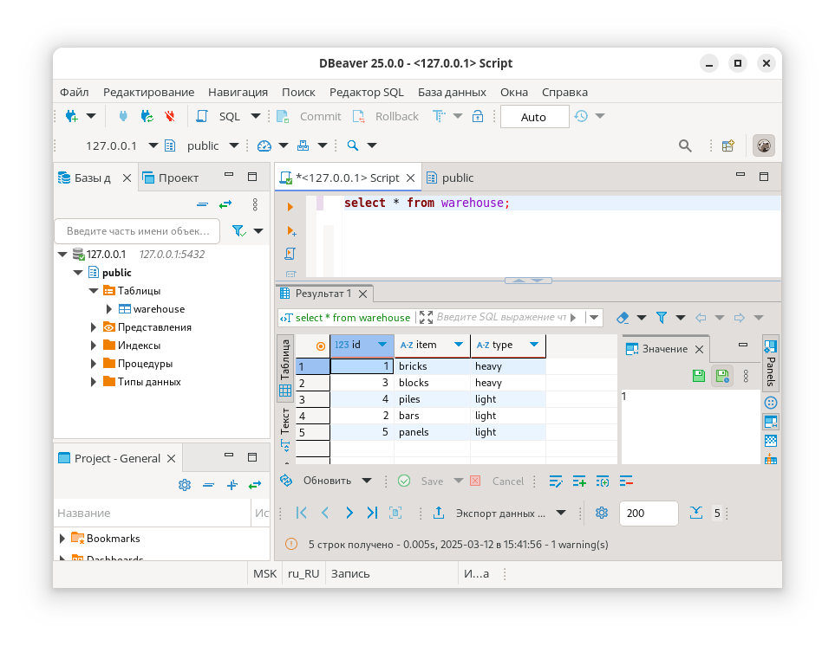Switch to the public editor tab
The image size is (835, 646).
tap(457, 178)
